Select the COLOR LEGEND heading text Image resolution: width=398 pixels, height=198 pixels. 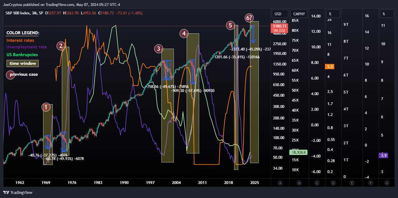click(x=23, y=33)
